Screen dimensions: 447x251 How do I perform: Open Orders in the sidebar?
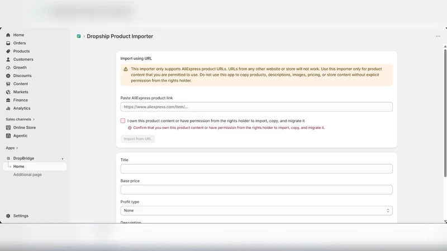pos(20,44)
